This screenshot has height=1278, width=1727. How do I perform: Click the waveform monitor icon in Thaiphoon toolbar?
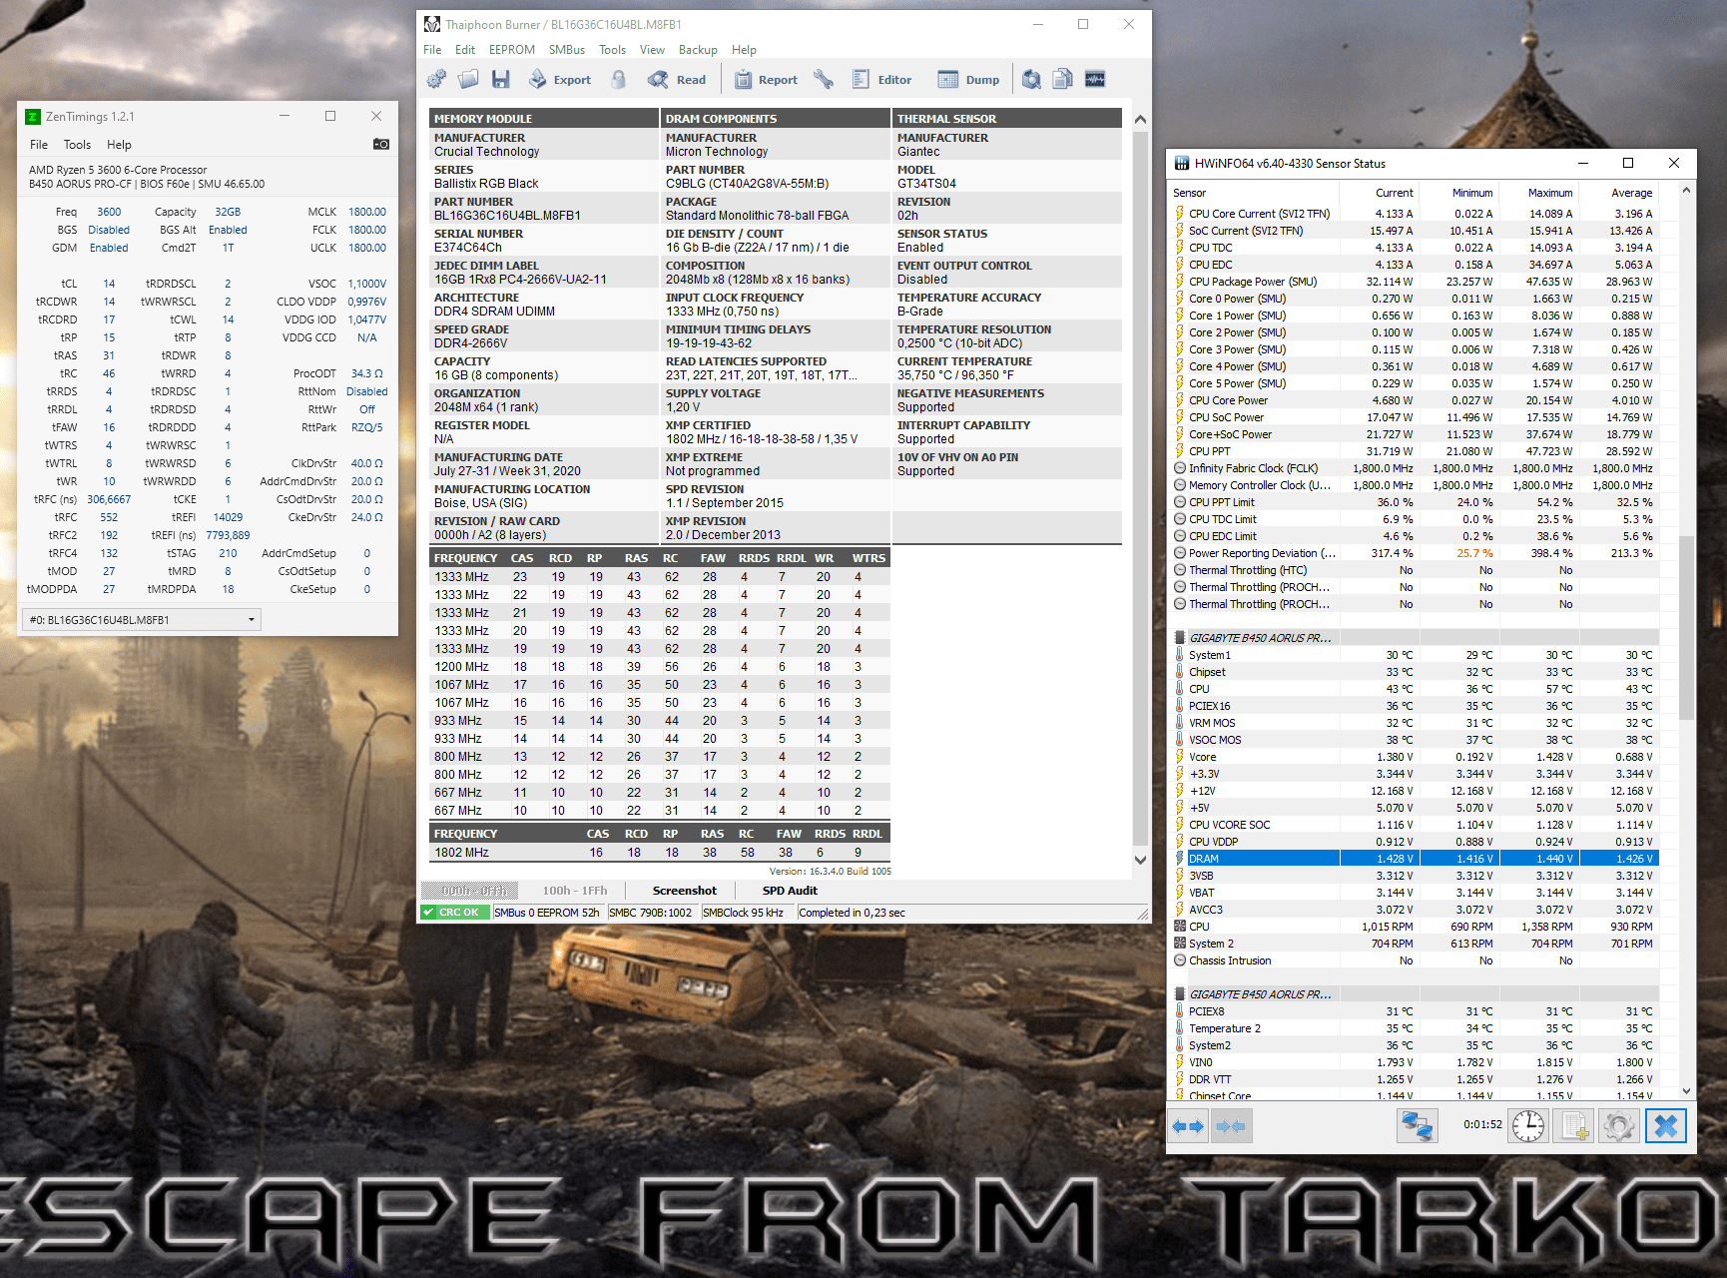(x=1095, y=80)
